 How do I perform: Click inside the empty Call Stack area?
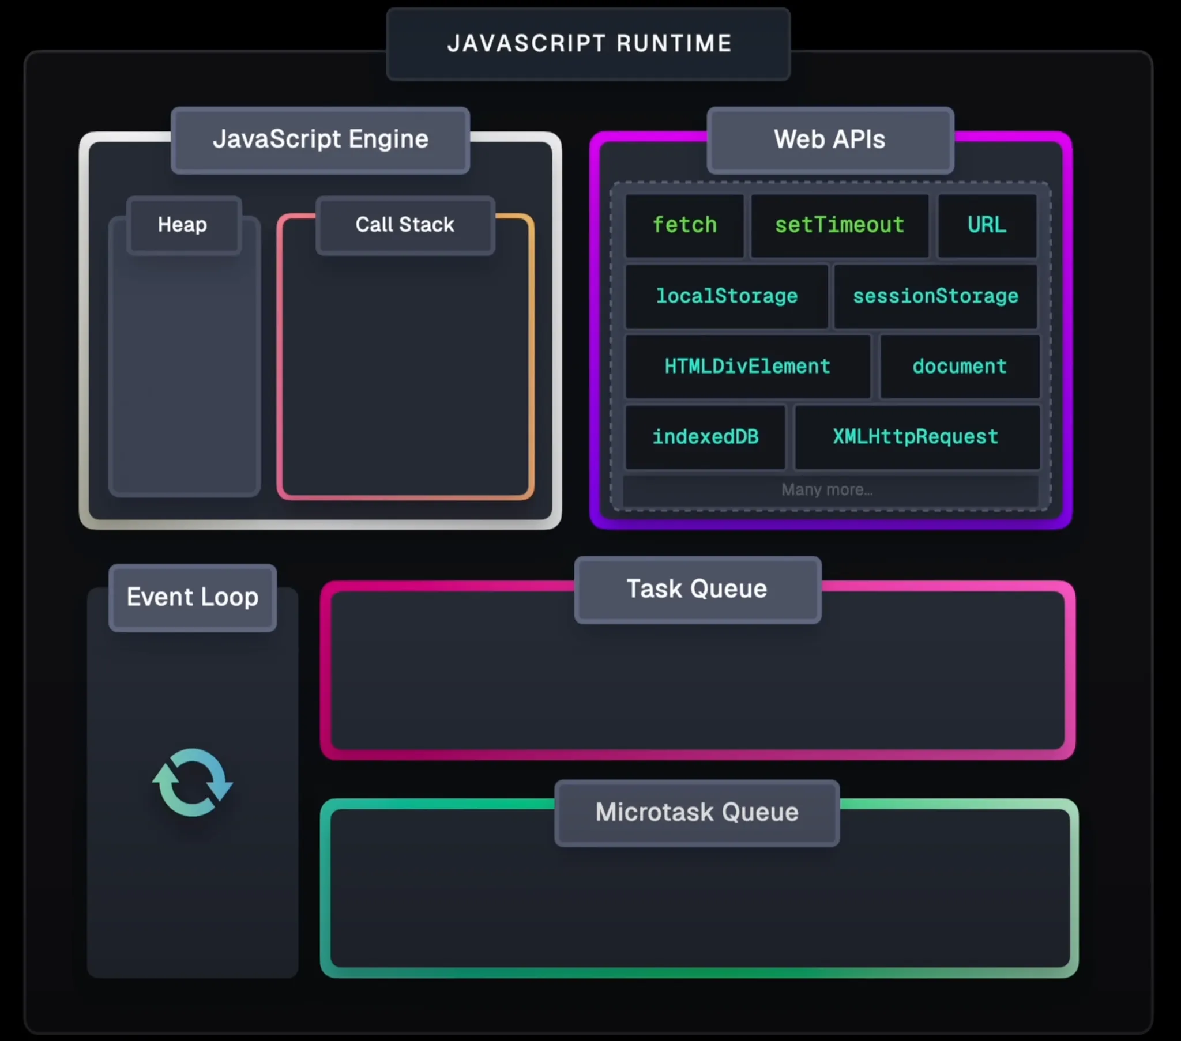pyautogui.click(x=405, y=375)
